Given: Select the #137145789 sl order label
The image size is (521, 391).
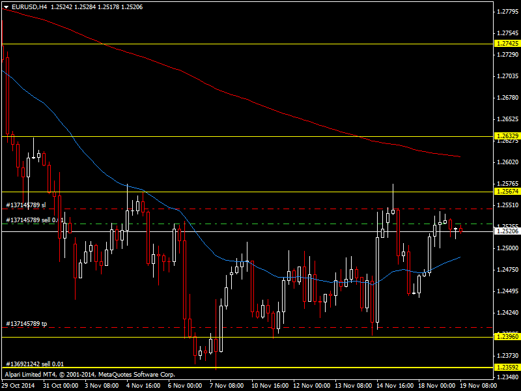Looking at the screenshot, I should click(x=26, y=205).
